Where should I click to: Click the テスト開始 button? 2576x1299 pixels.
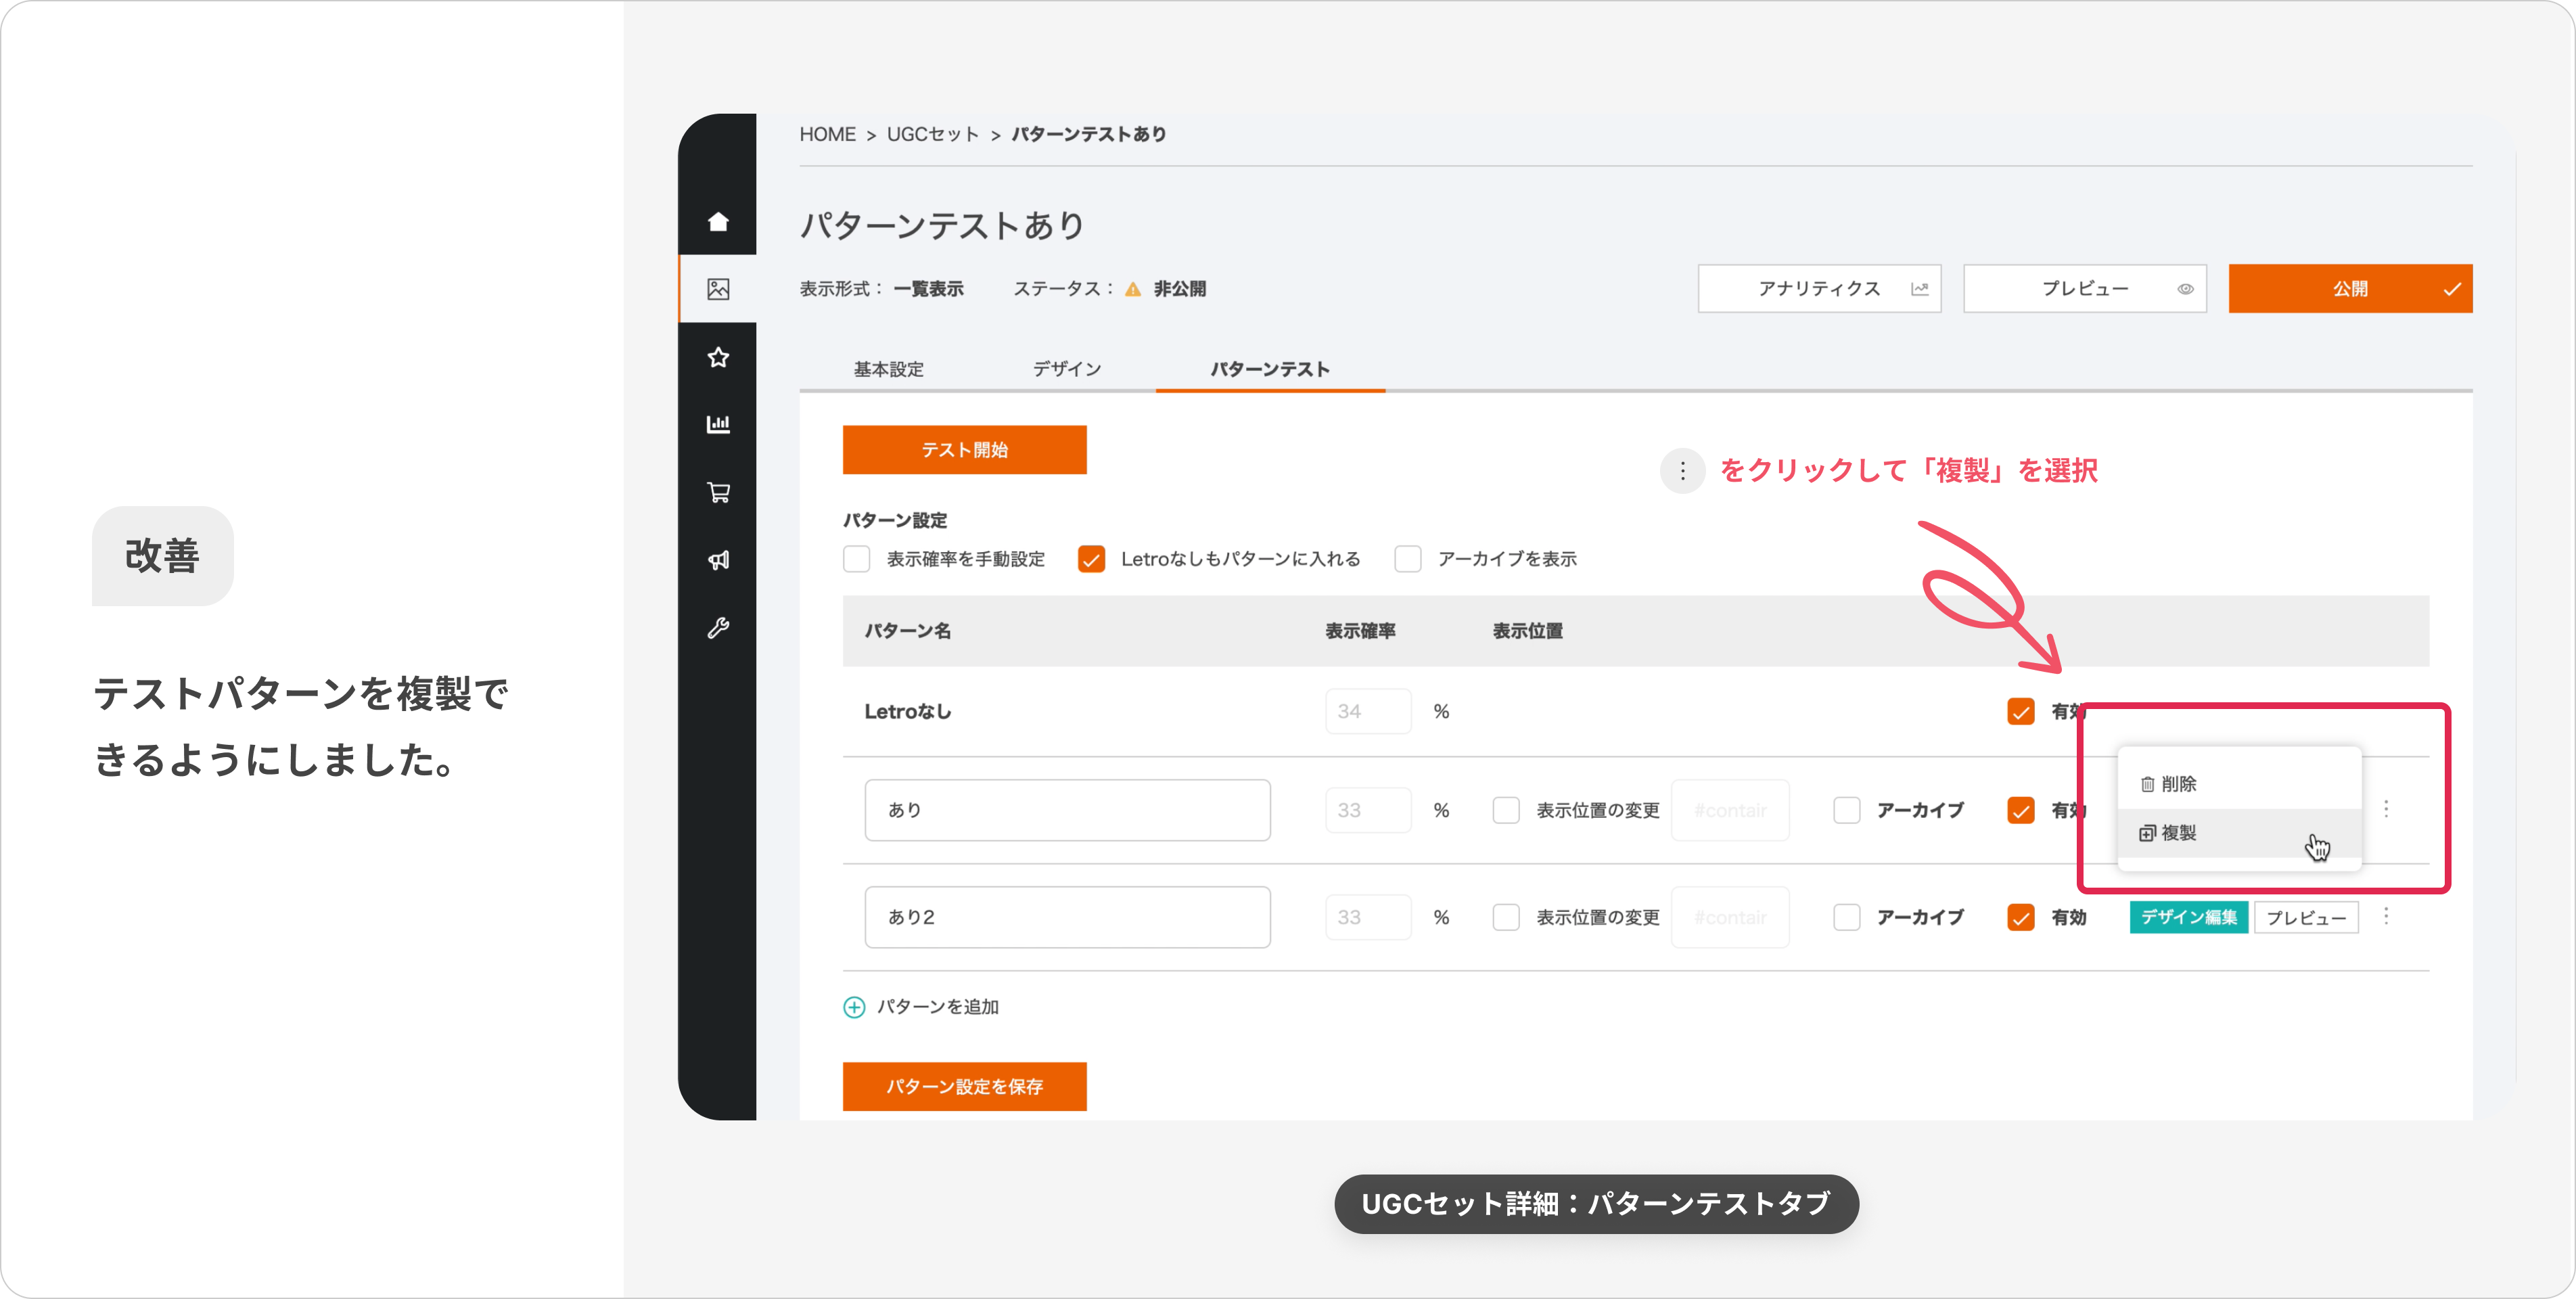(x=964, y=450)
